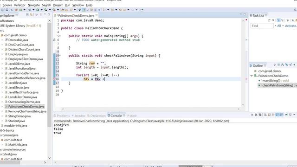Collapse the PalindromCheckDemo class in Outline

[x=252, y=76]
